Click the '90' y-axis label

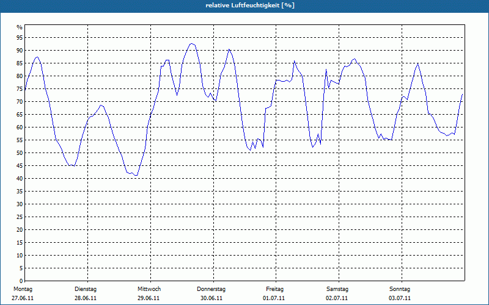pyautogui.click(x=20, y=51)
